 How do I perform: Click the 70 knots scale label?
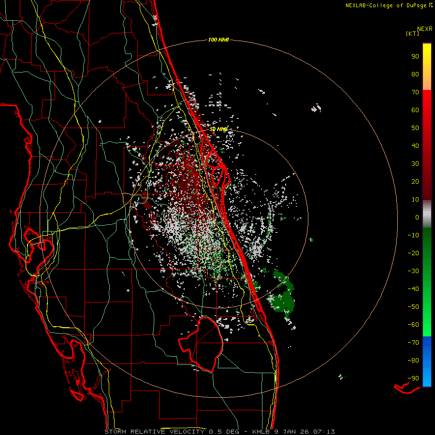[x=415, y=92]
